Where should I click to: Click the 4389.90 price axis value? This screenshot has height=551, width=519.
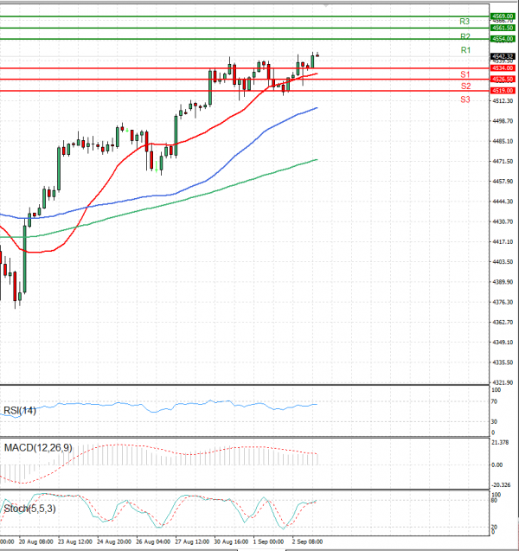[503, 282]
